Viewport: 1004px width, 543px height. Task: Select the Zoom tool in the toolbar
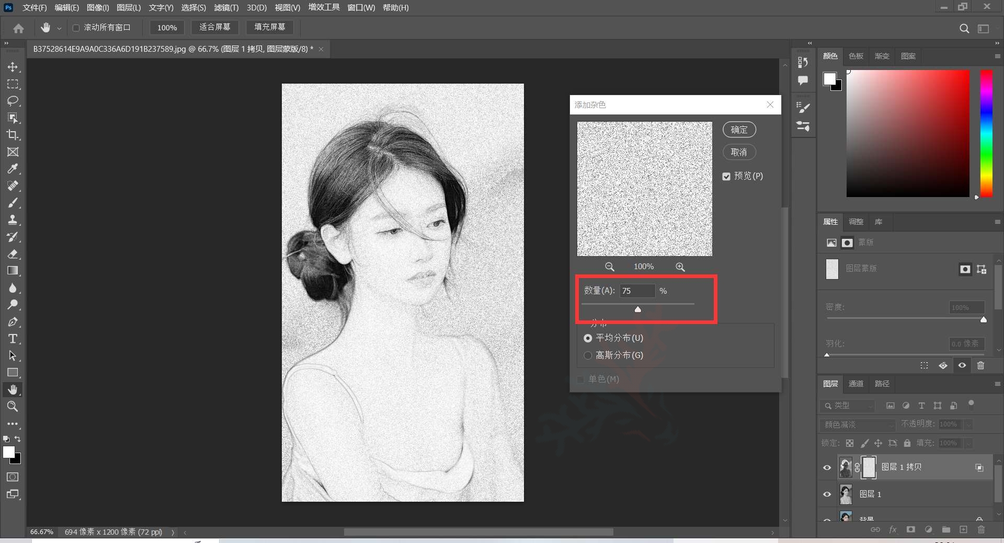click(13, 407)
